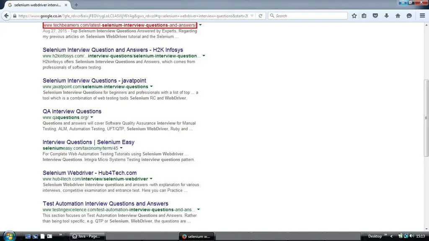This screenshot has width=429, height=241.
Task: Open Test Automation Interview Questions and Answers
Action: click(106, 203)
